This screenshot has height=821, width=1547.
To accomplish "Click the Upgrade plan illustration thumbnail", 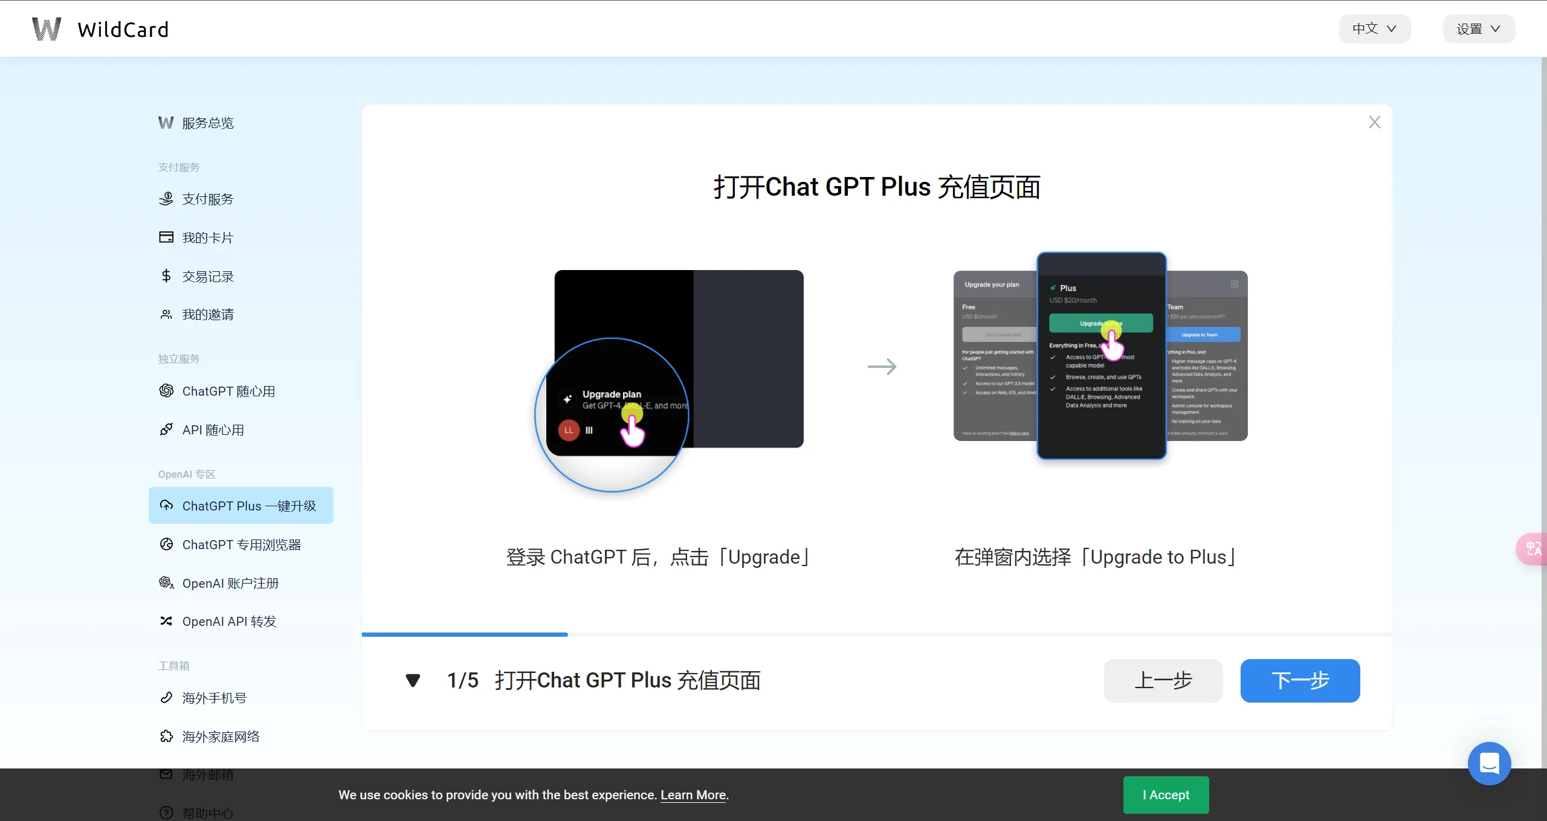I will 670,381.
